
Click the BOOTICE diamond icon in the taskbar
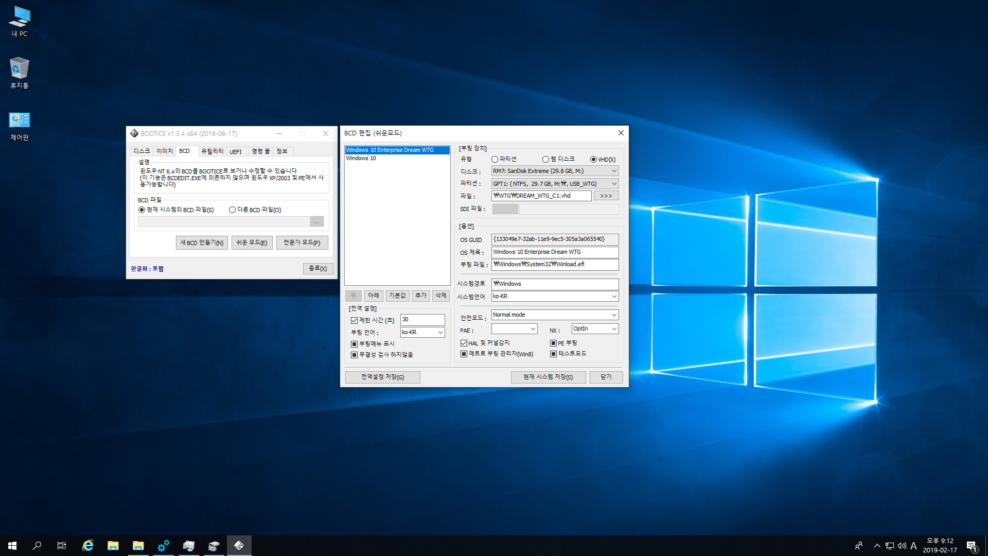(239, 546)
